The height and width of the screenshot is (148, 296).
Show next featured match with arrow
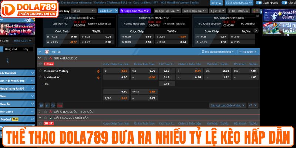(x=256, y=31)
